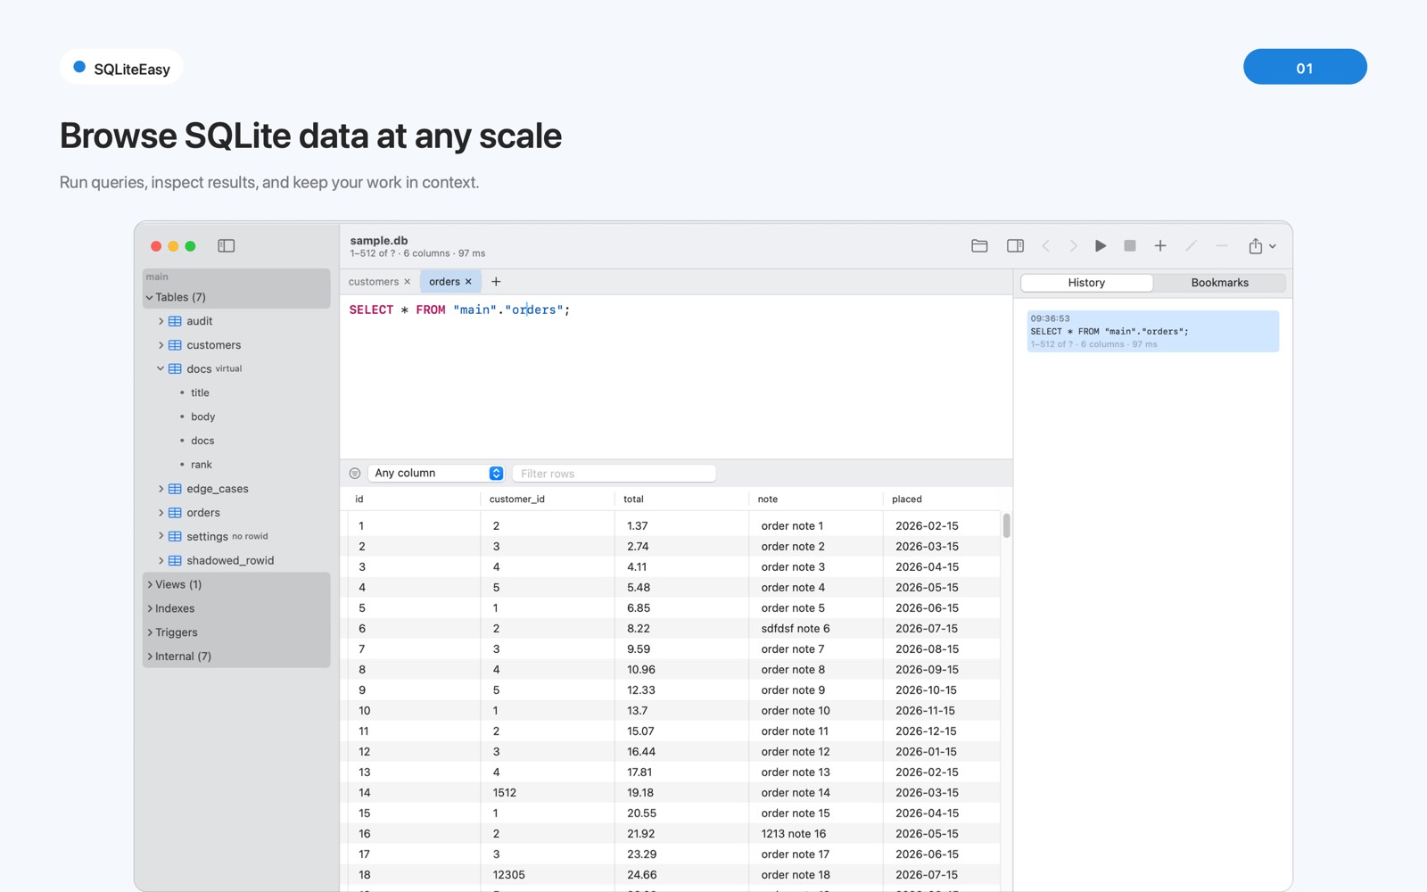The height and width of the screenshot is (892, 1427).
Task: Close the orders query tab
Action: [468, 282]
